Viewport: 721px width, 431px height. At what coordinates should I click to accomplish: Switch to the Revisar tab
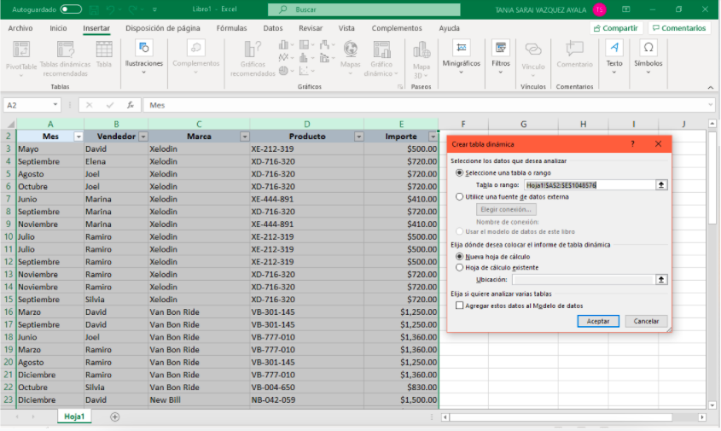click(311, 28)
